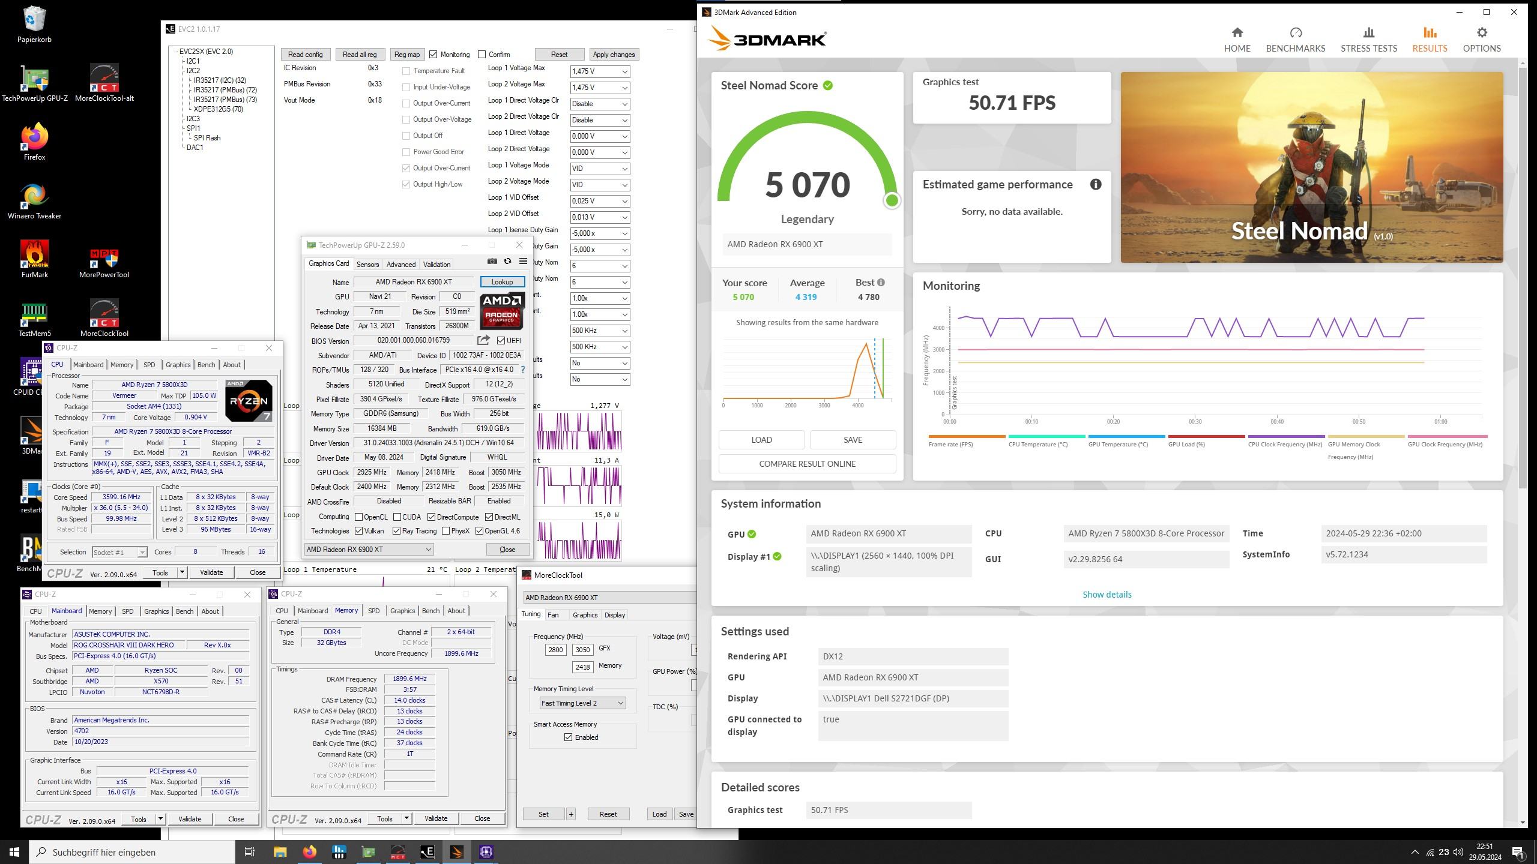Open Mainboard tab in top CPU-Z window

tap(88, 365)
